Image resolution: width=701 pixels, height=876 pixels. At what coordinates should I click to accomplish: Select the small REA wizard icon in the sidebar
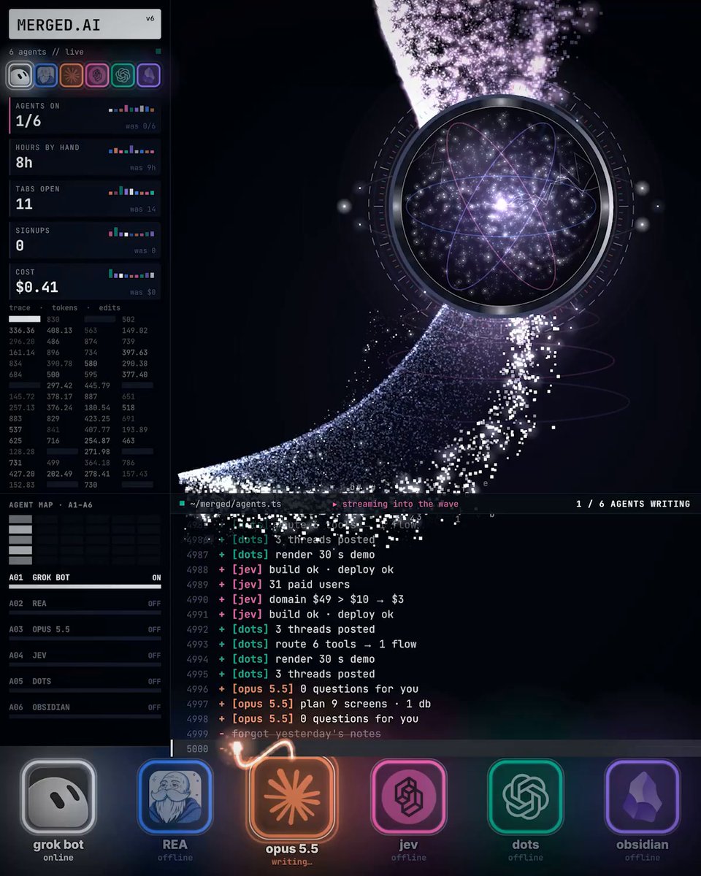[x=46, y=75]
